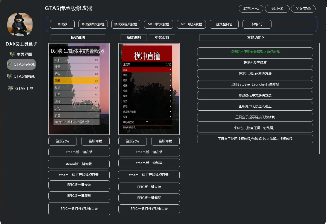327x224 pixels.
Task: Click the green 盗版用户使用安装卸载之前点击我 button
Action: [255, 52]
